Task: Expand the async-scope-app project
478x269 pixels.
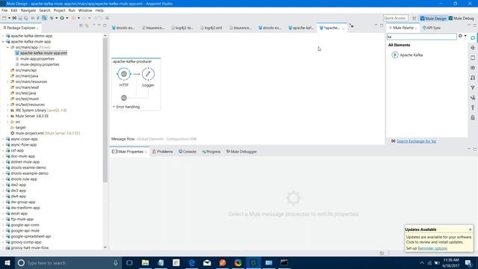Action: pos(3,139)
